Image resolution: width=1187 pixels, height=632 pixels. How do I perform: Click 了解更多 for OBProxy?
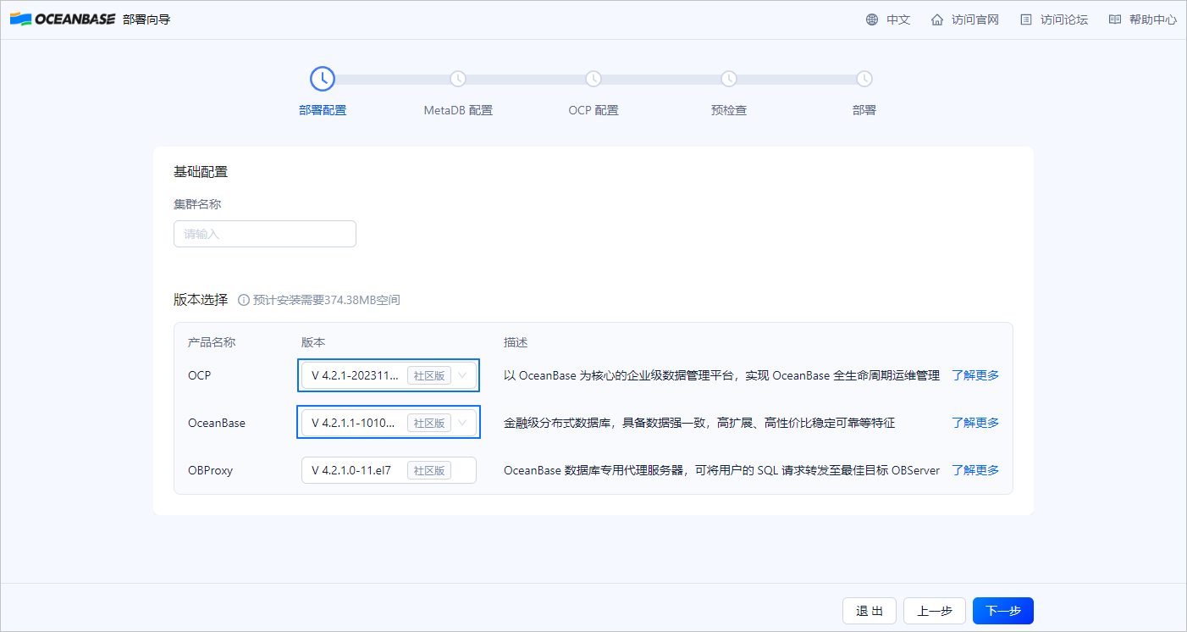tap(975, 470)
